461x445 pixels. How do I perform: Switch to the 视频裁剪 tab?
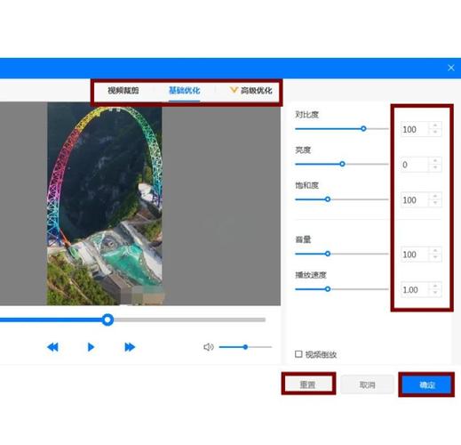click(123, 91)
